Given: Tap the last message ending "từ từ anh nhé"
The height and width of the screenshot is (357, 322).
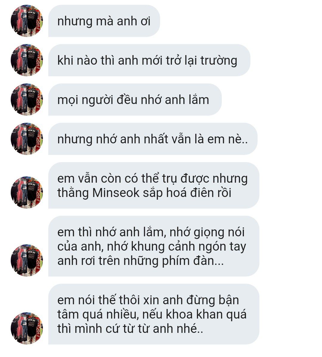Looking at the screenshot, I should click(x=154, y=314).
